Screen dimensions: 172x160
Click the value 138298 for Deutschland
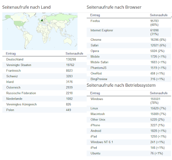coord(71,59)
